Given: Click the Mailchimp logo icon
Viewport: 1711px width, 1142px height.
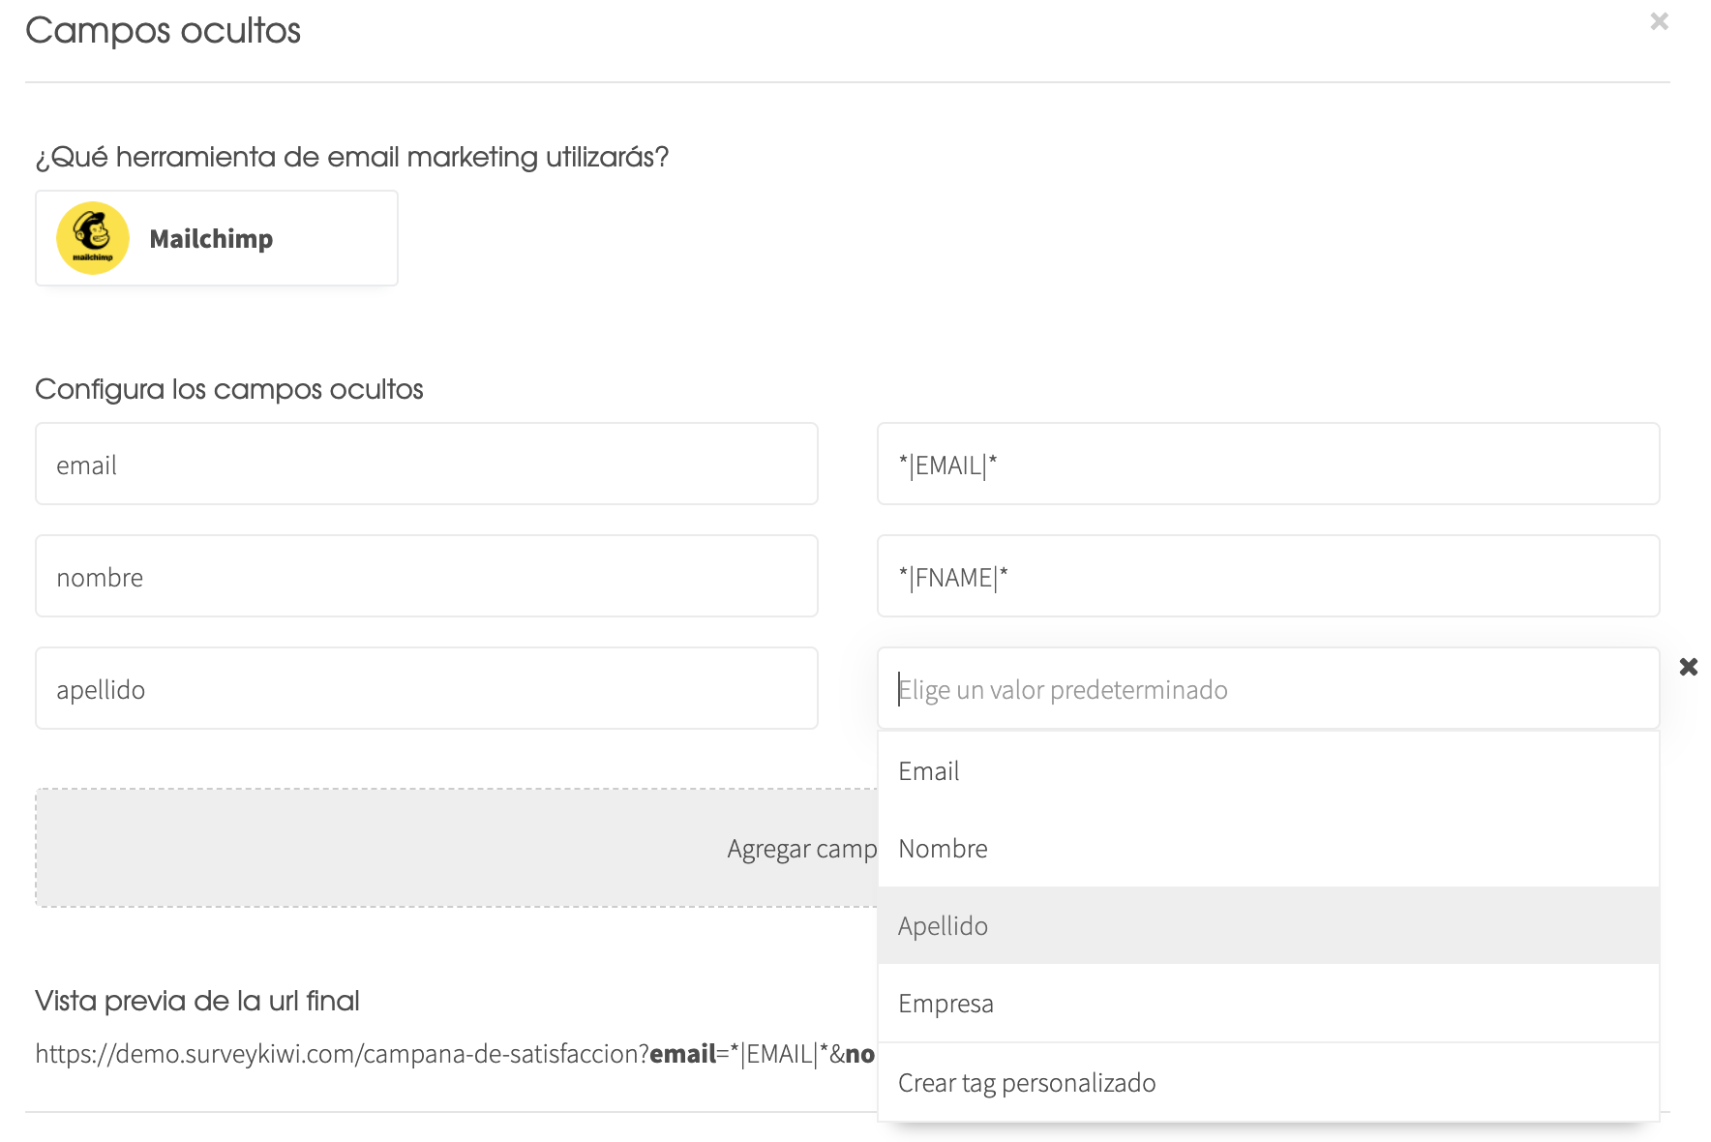Looking at the screenshot, I should pos(93,238).
